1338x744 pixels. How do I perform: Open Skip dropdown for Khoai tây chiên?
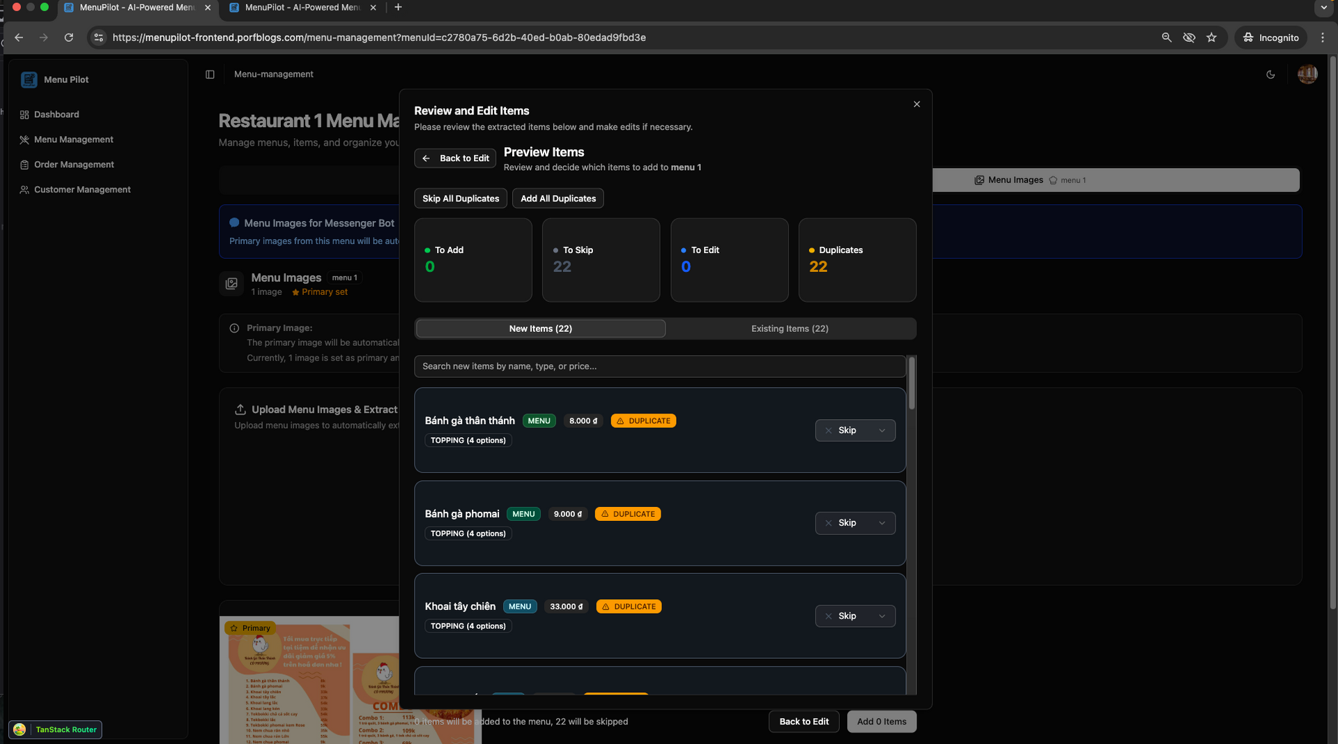[855, 616]
